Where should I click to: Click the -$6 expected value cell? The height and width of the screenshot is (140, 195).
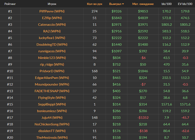coord(143,58)
